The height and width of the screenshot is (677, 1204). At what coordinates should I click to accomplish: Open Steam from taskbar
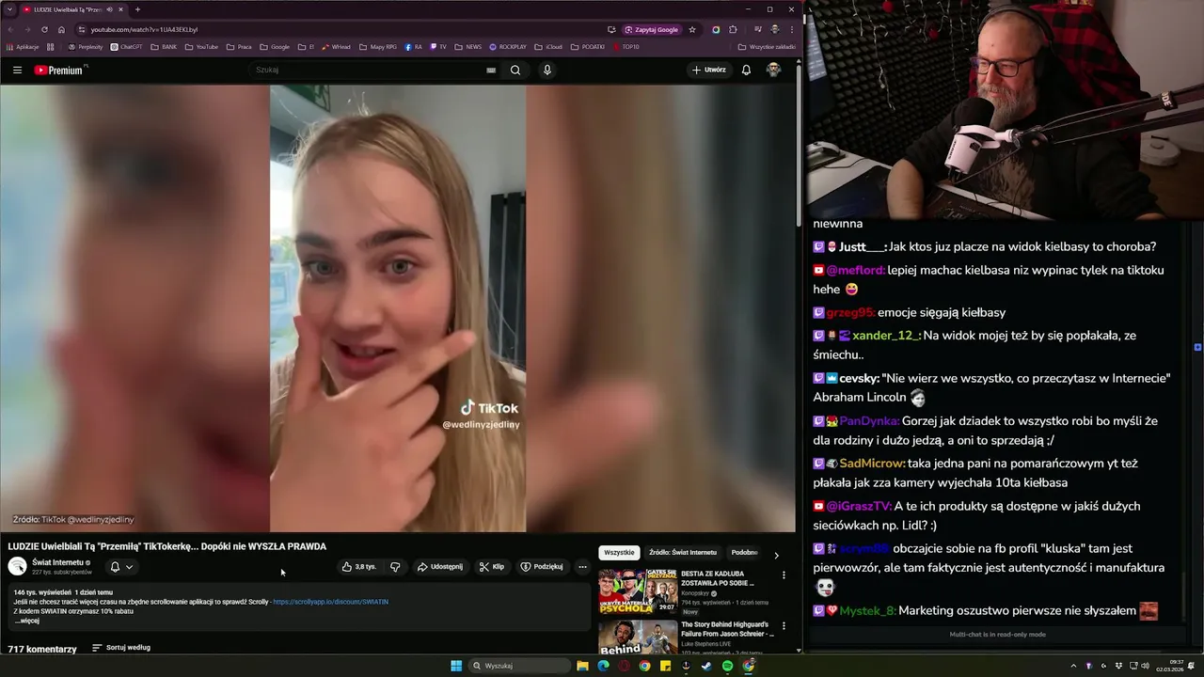[706, 666]
